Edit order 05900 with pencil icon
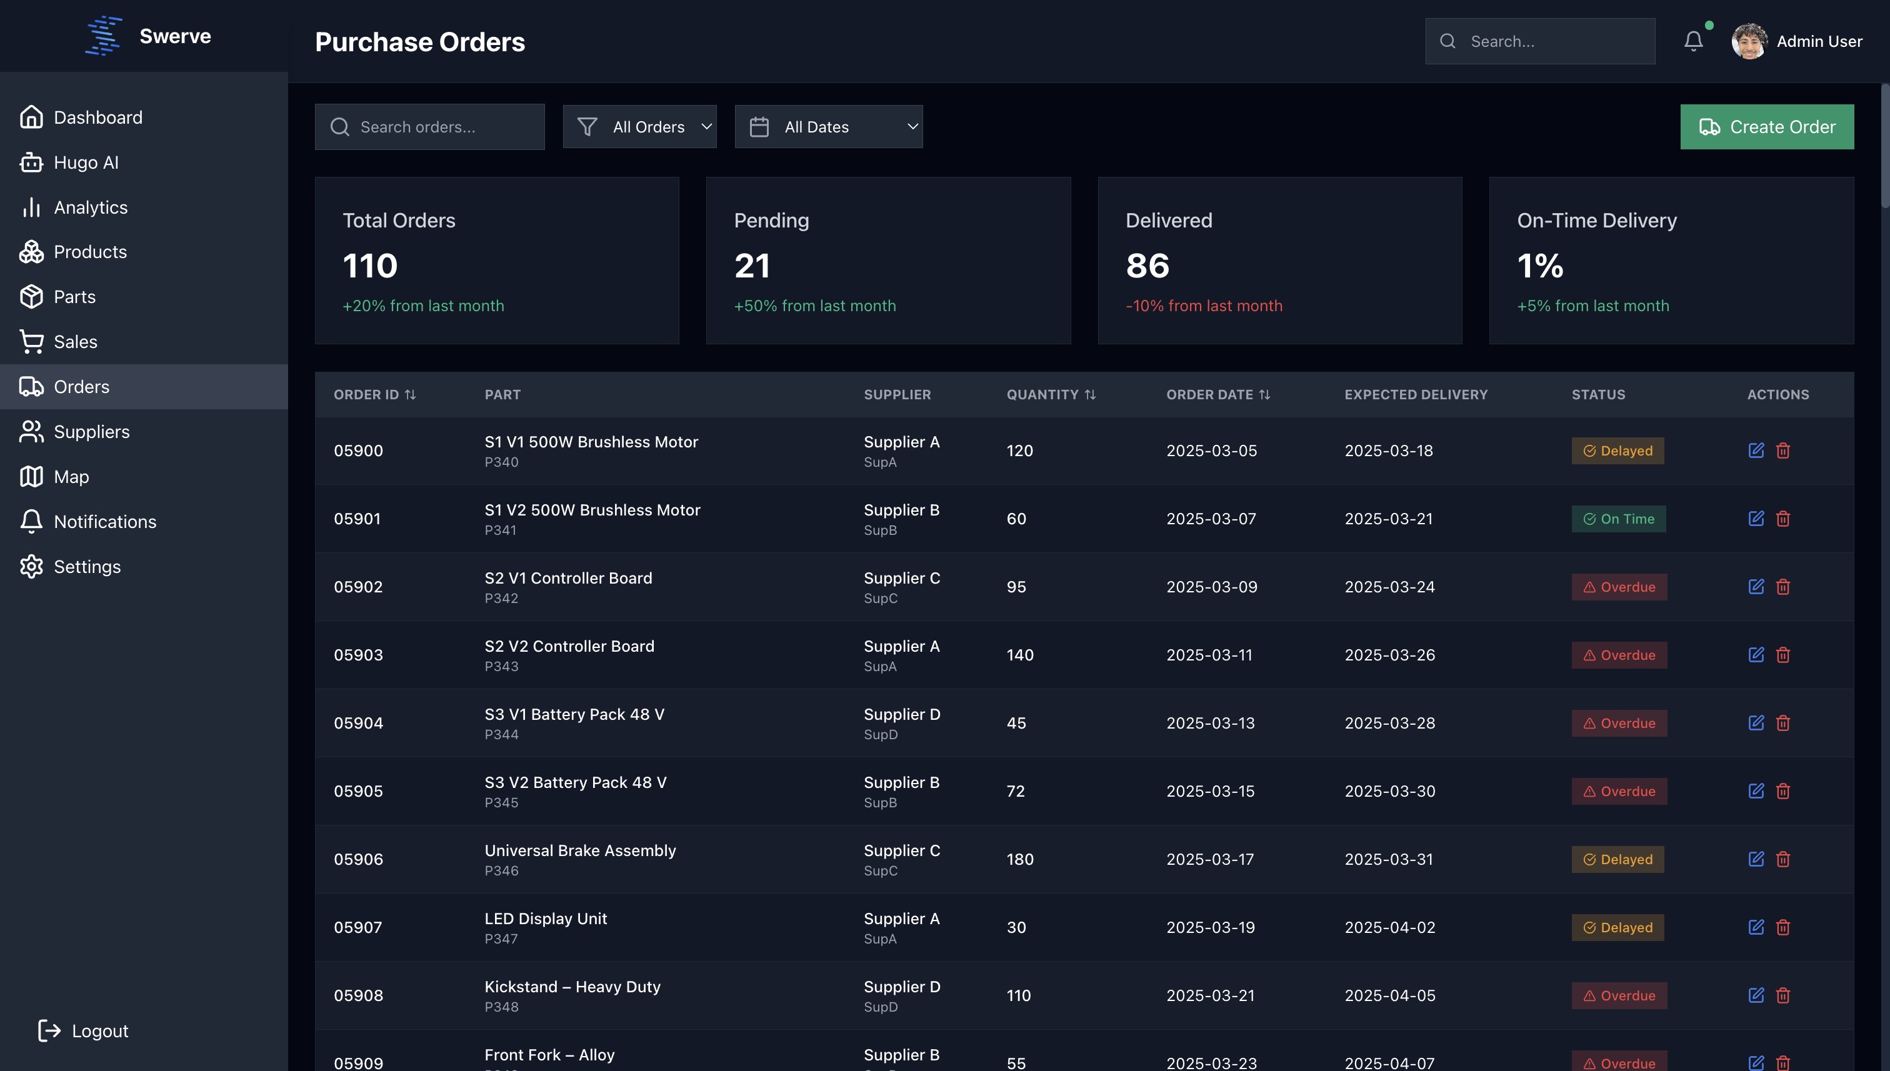This screenshot has width=1890, height=1071. [1756, 450]
